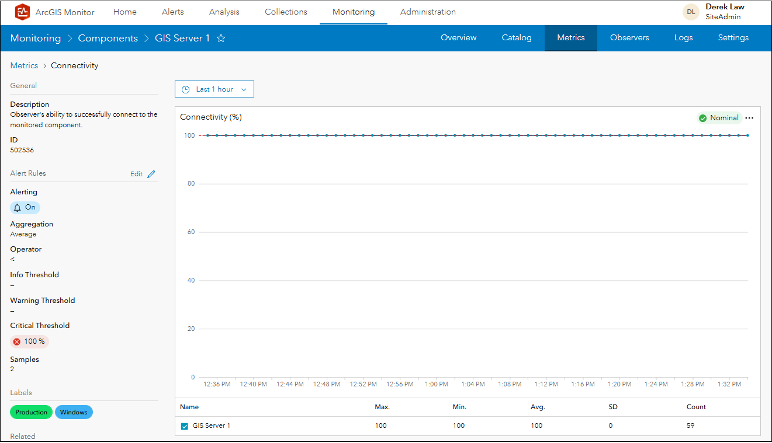Screen dimensions: 772x443
Task: Click the SD column header
Action: click(613, 407)
